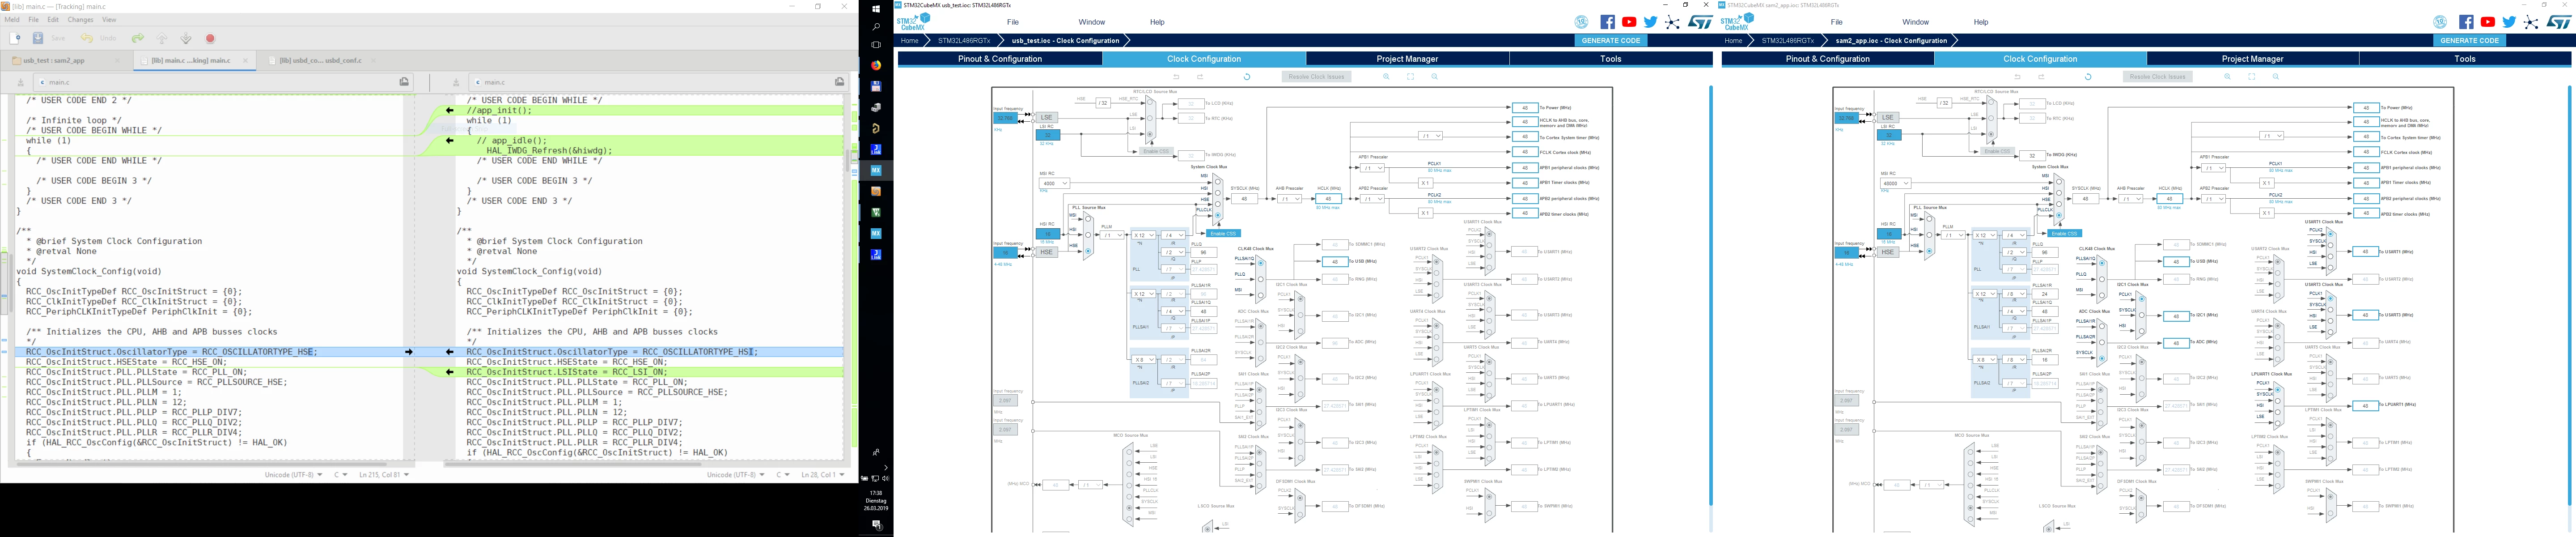Click Home breadcrumb in usb_test CubeMX

[x=909, y=41]
